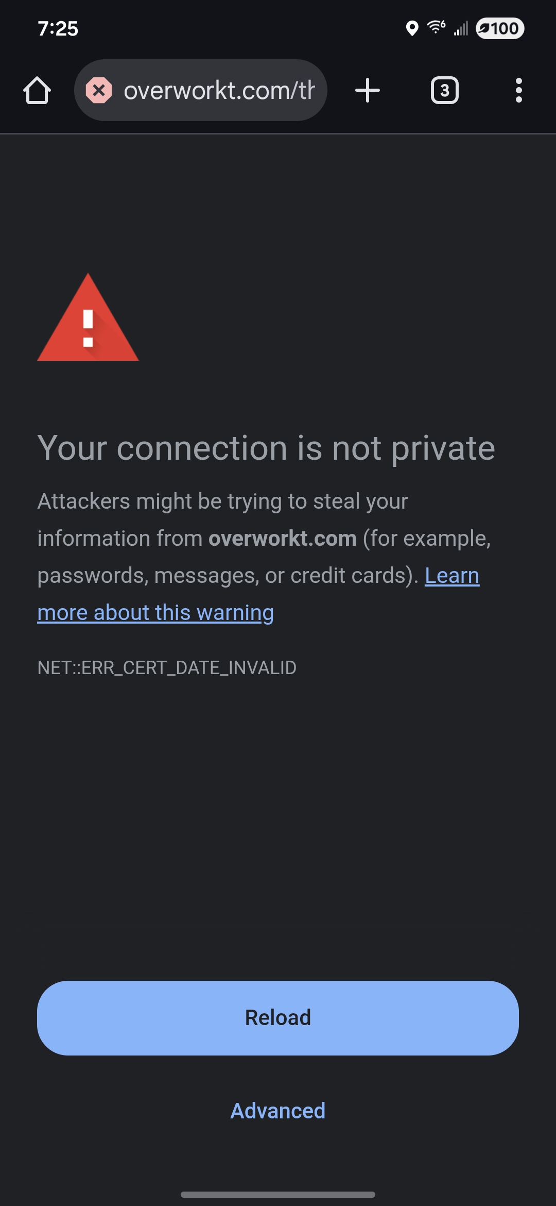556x1206 pixels.
Task: Expand the Advanced options
Action: pyautogui.click(x=278, y=1111)
